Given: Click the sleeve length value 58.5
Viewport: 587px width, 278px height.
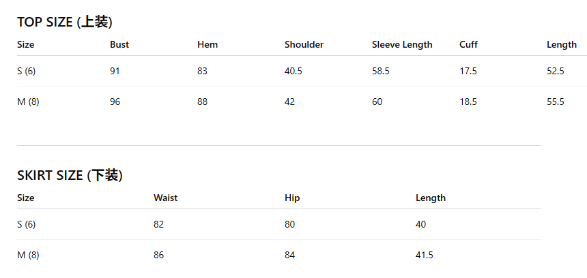Looking at the screenshot, I should pos(381,71).
